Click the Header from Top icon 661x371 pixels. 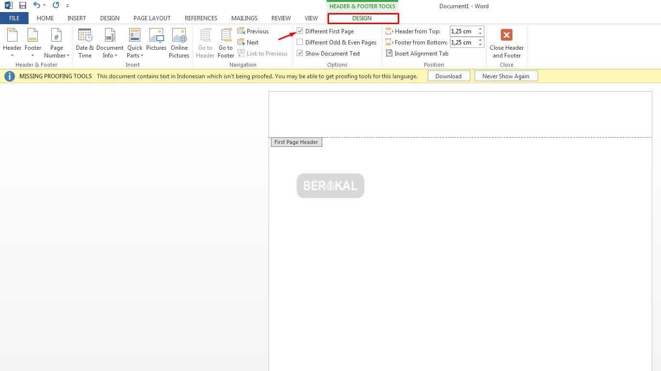(x=389, y=31)
